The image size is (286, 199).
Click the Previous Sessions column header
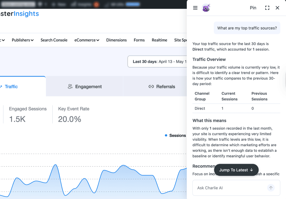click(259, 96)
